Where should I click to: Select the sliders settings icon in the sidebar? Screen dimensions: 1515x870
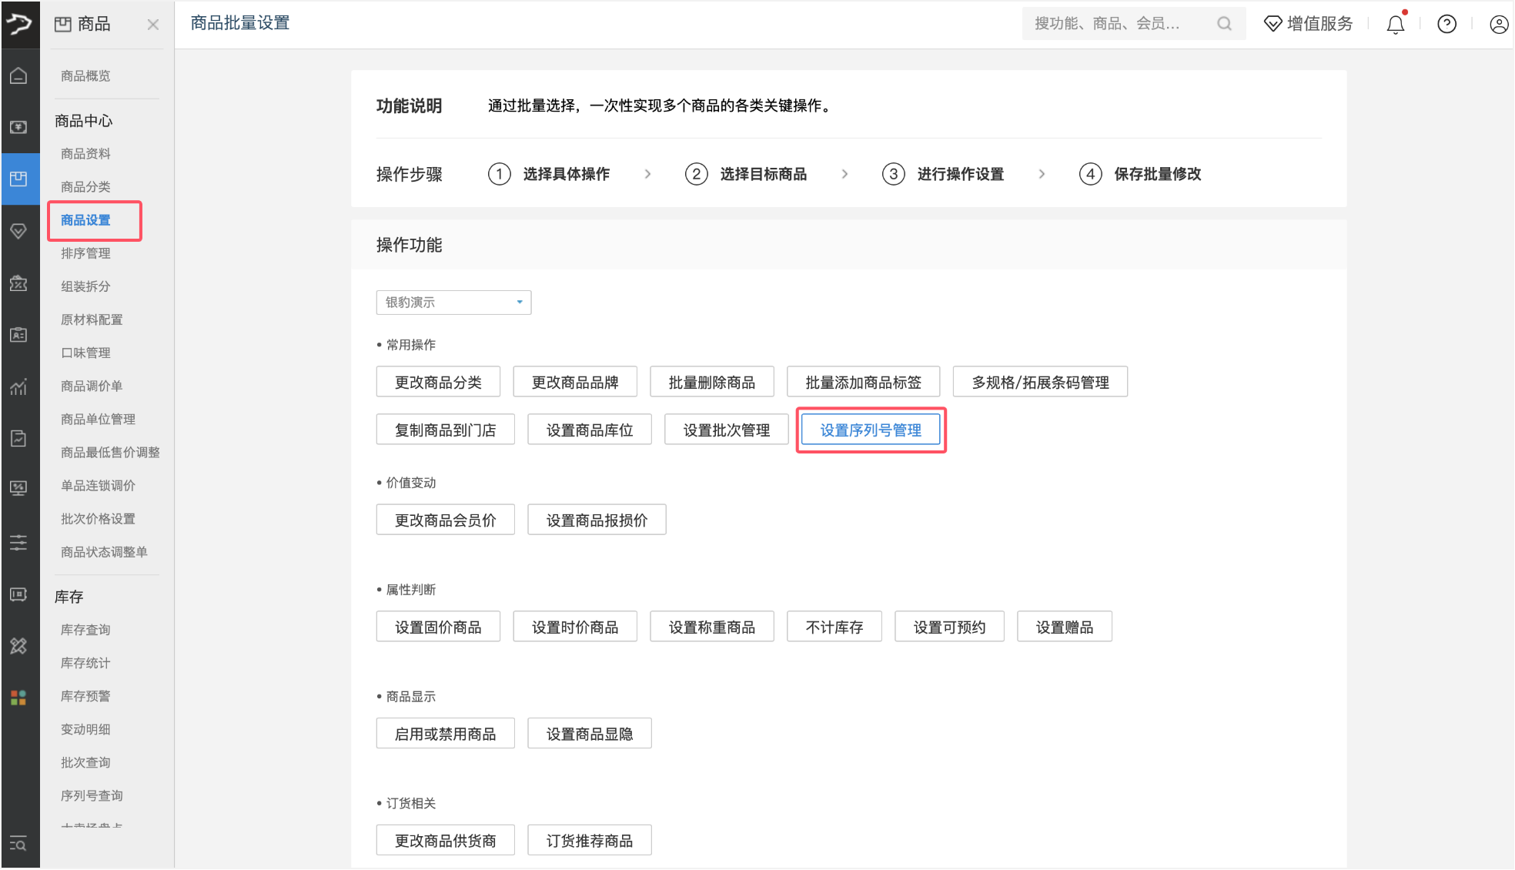(x=19, y=542)
